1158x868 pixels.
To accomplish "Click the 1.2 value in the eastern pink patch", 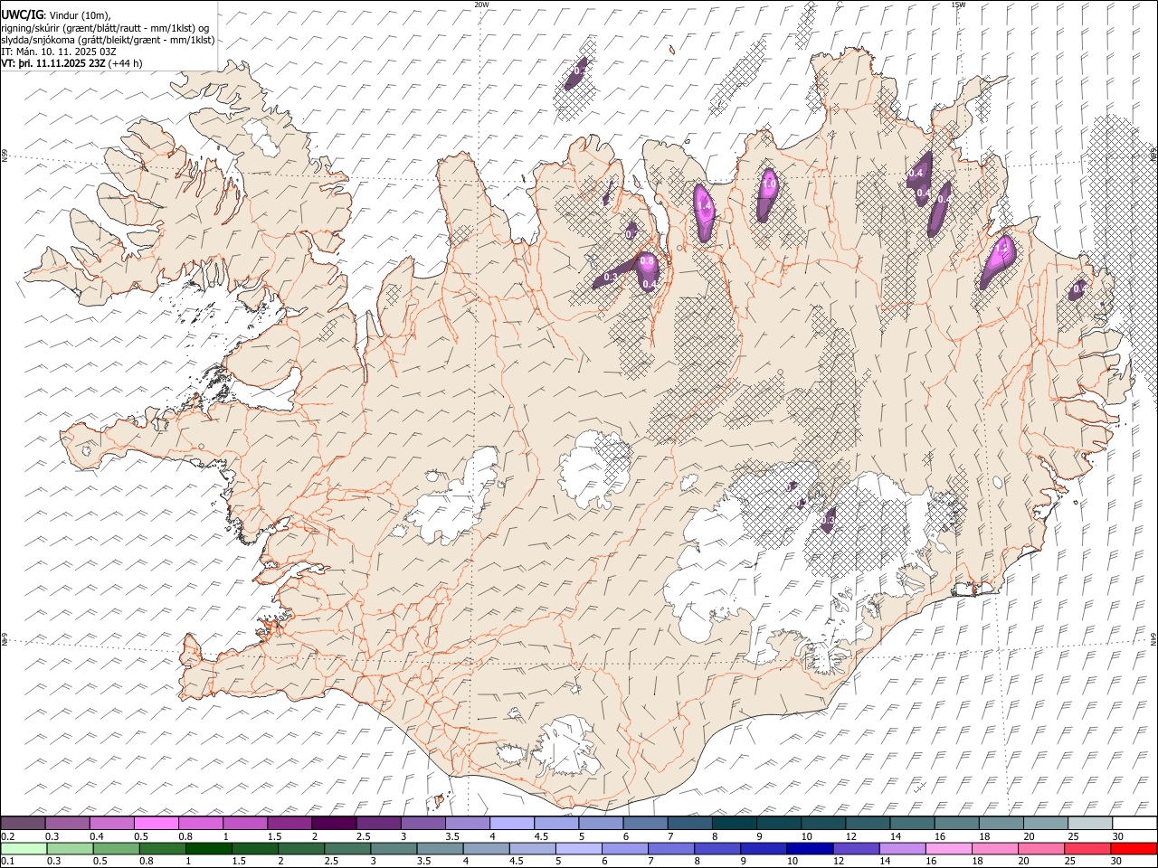I will [x=1001, y=247].
